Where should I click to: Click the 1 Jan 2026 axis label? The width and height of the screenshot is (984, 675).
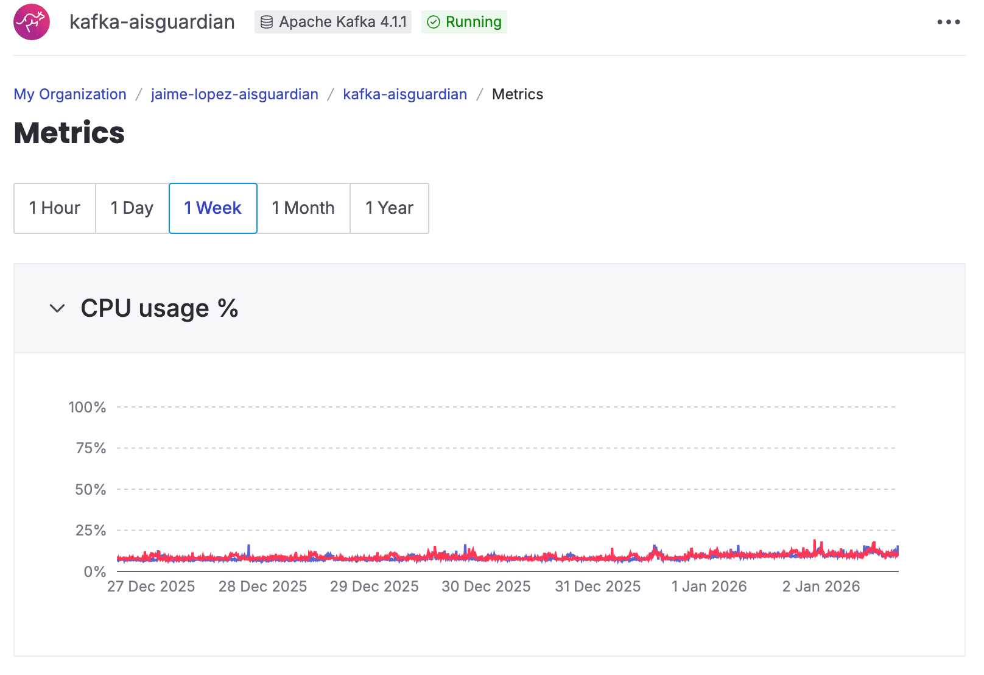coord(709,586)
